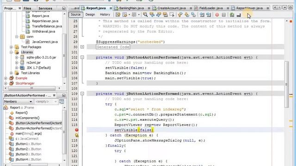Click the yellow hint bulb beside catch line

(77, 135)
